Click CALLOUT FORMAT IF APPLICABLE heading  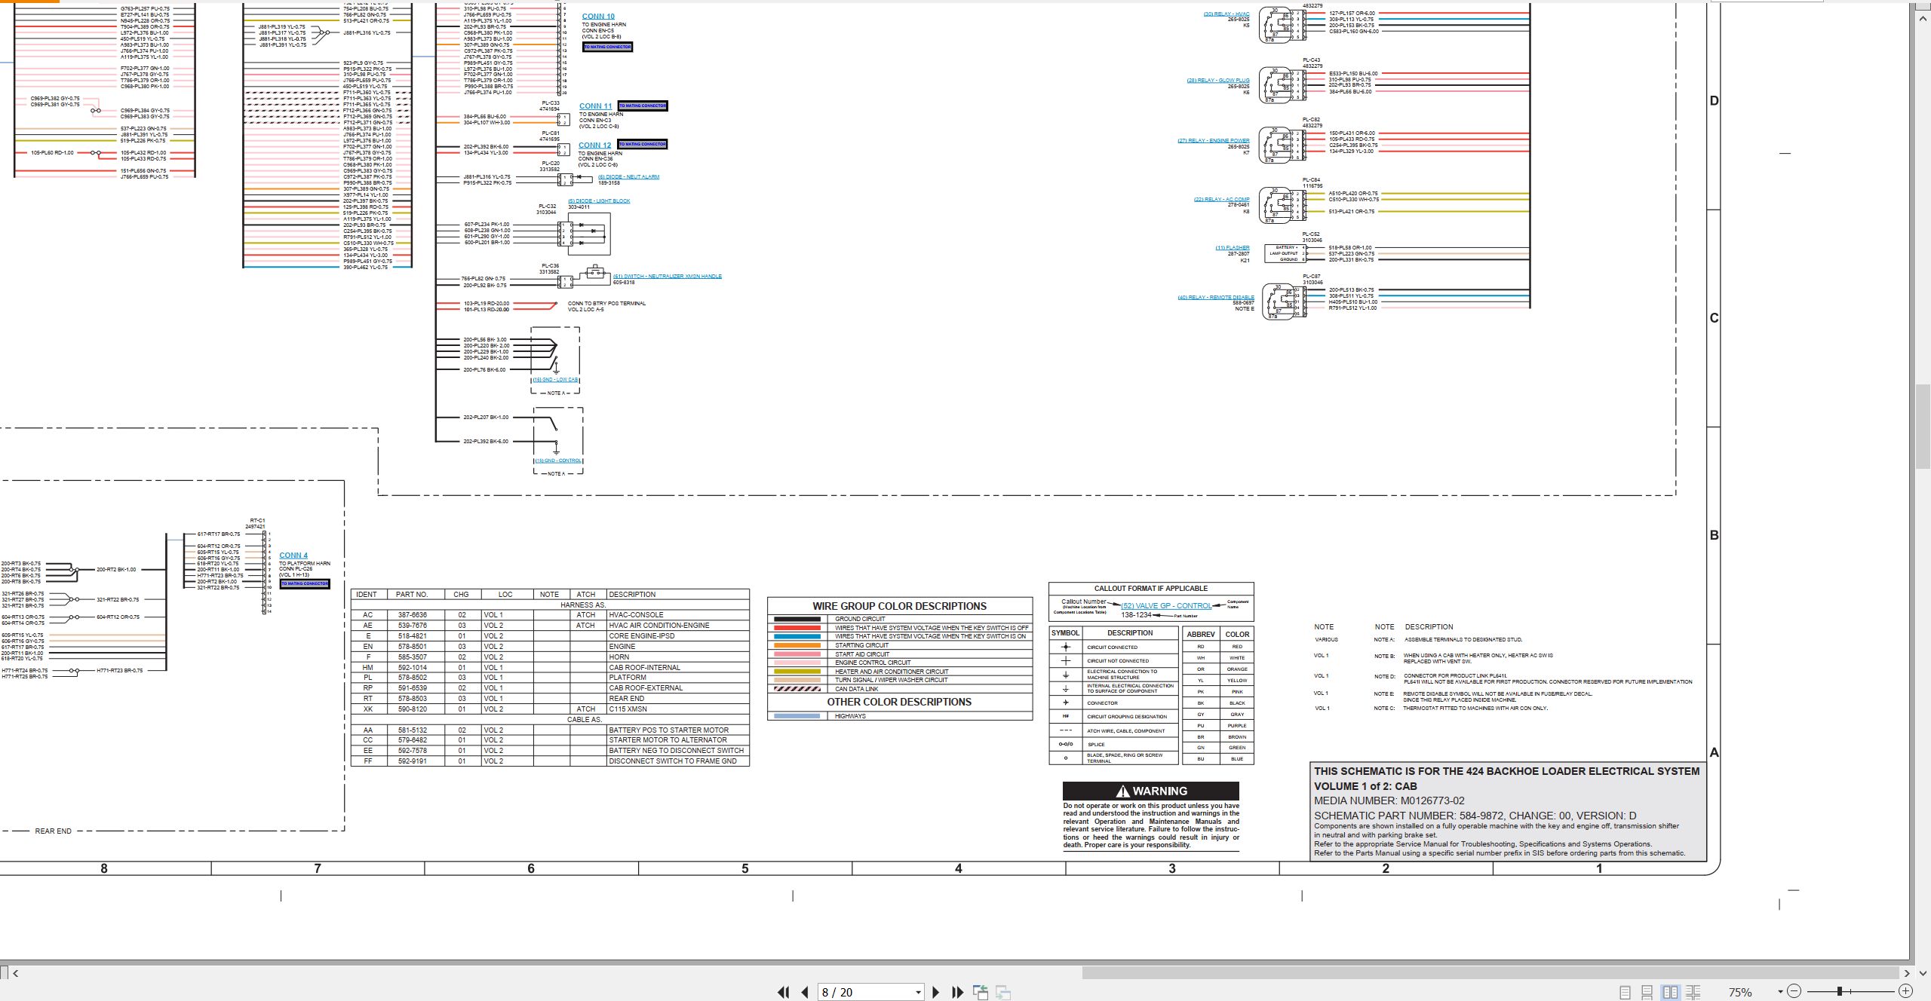click(x=1151, y=589)
